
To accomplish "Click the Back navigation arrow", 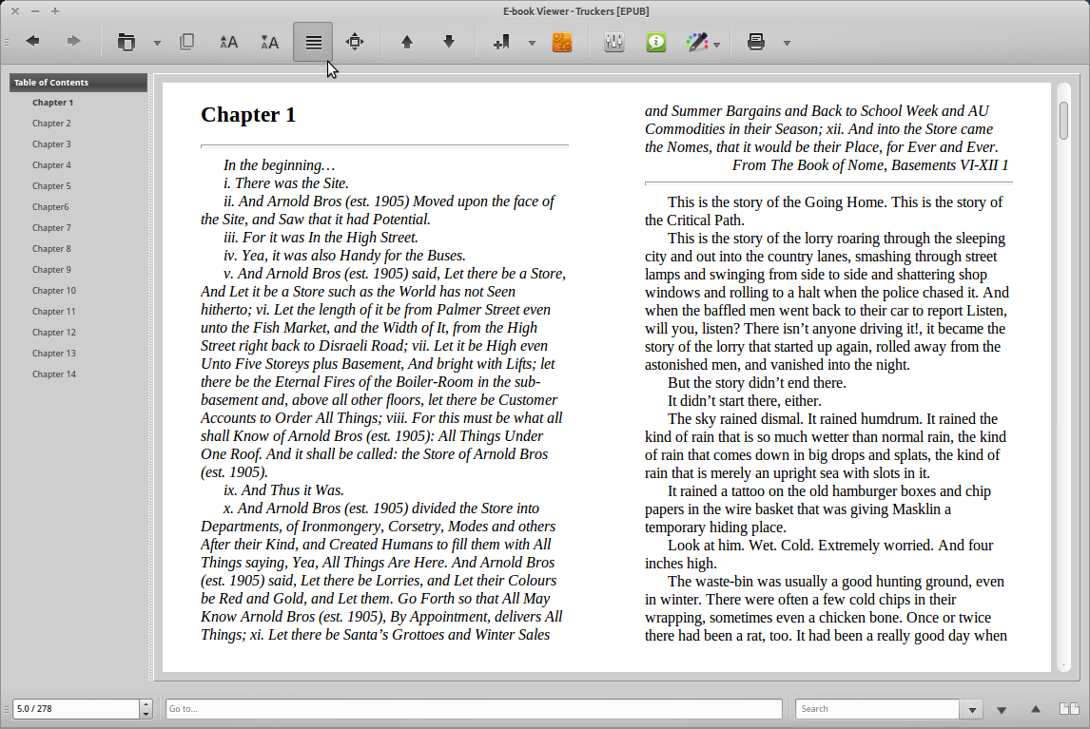I will click(x=33, y=42).
